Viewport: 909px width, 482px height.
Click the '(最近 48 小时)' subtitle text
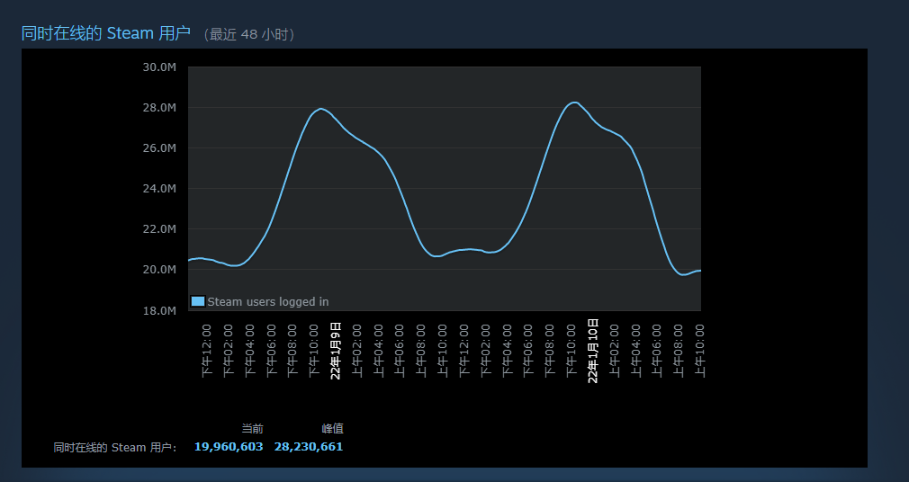[249, 34]
